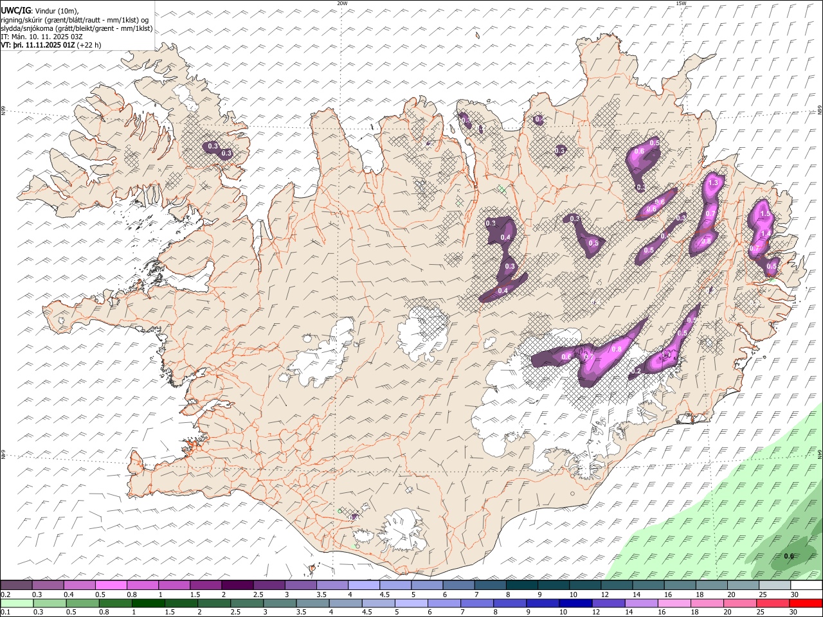Click the pink rain swatch starting at 18
The width and height of the screenshot is (823, 617).
pyautogui.click(x=706, y=603)
